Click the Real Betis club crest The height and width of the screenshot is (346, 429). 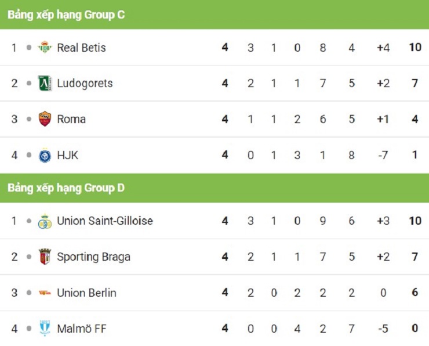[45, 48]
